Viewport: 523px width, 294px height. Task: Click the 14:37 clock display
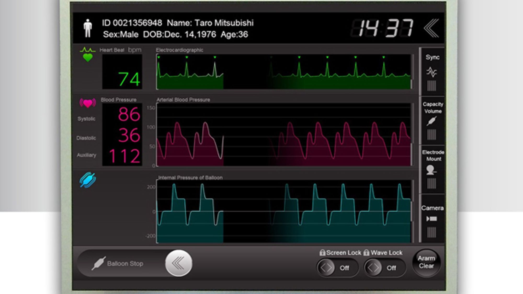382,28
